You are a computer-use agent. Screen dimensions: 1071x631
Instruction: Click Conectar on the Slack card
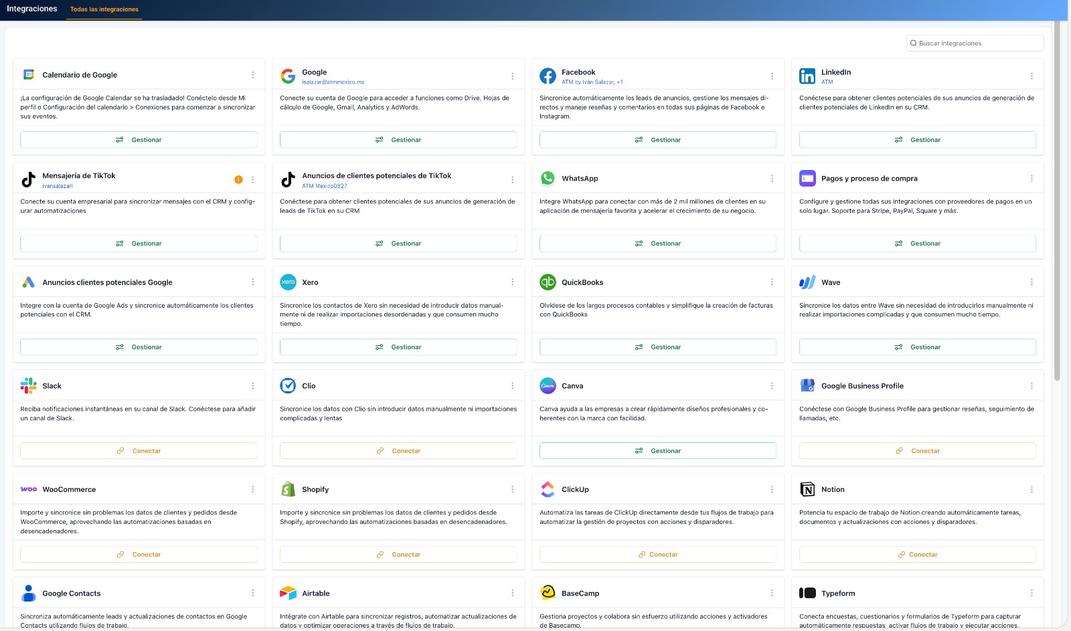click(x=139, y=451)
